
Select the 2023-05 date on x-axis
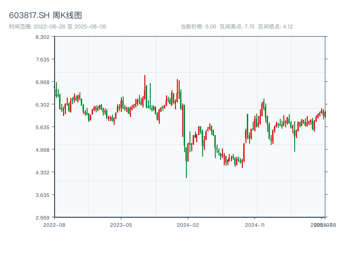click(x=121, y=224)
